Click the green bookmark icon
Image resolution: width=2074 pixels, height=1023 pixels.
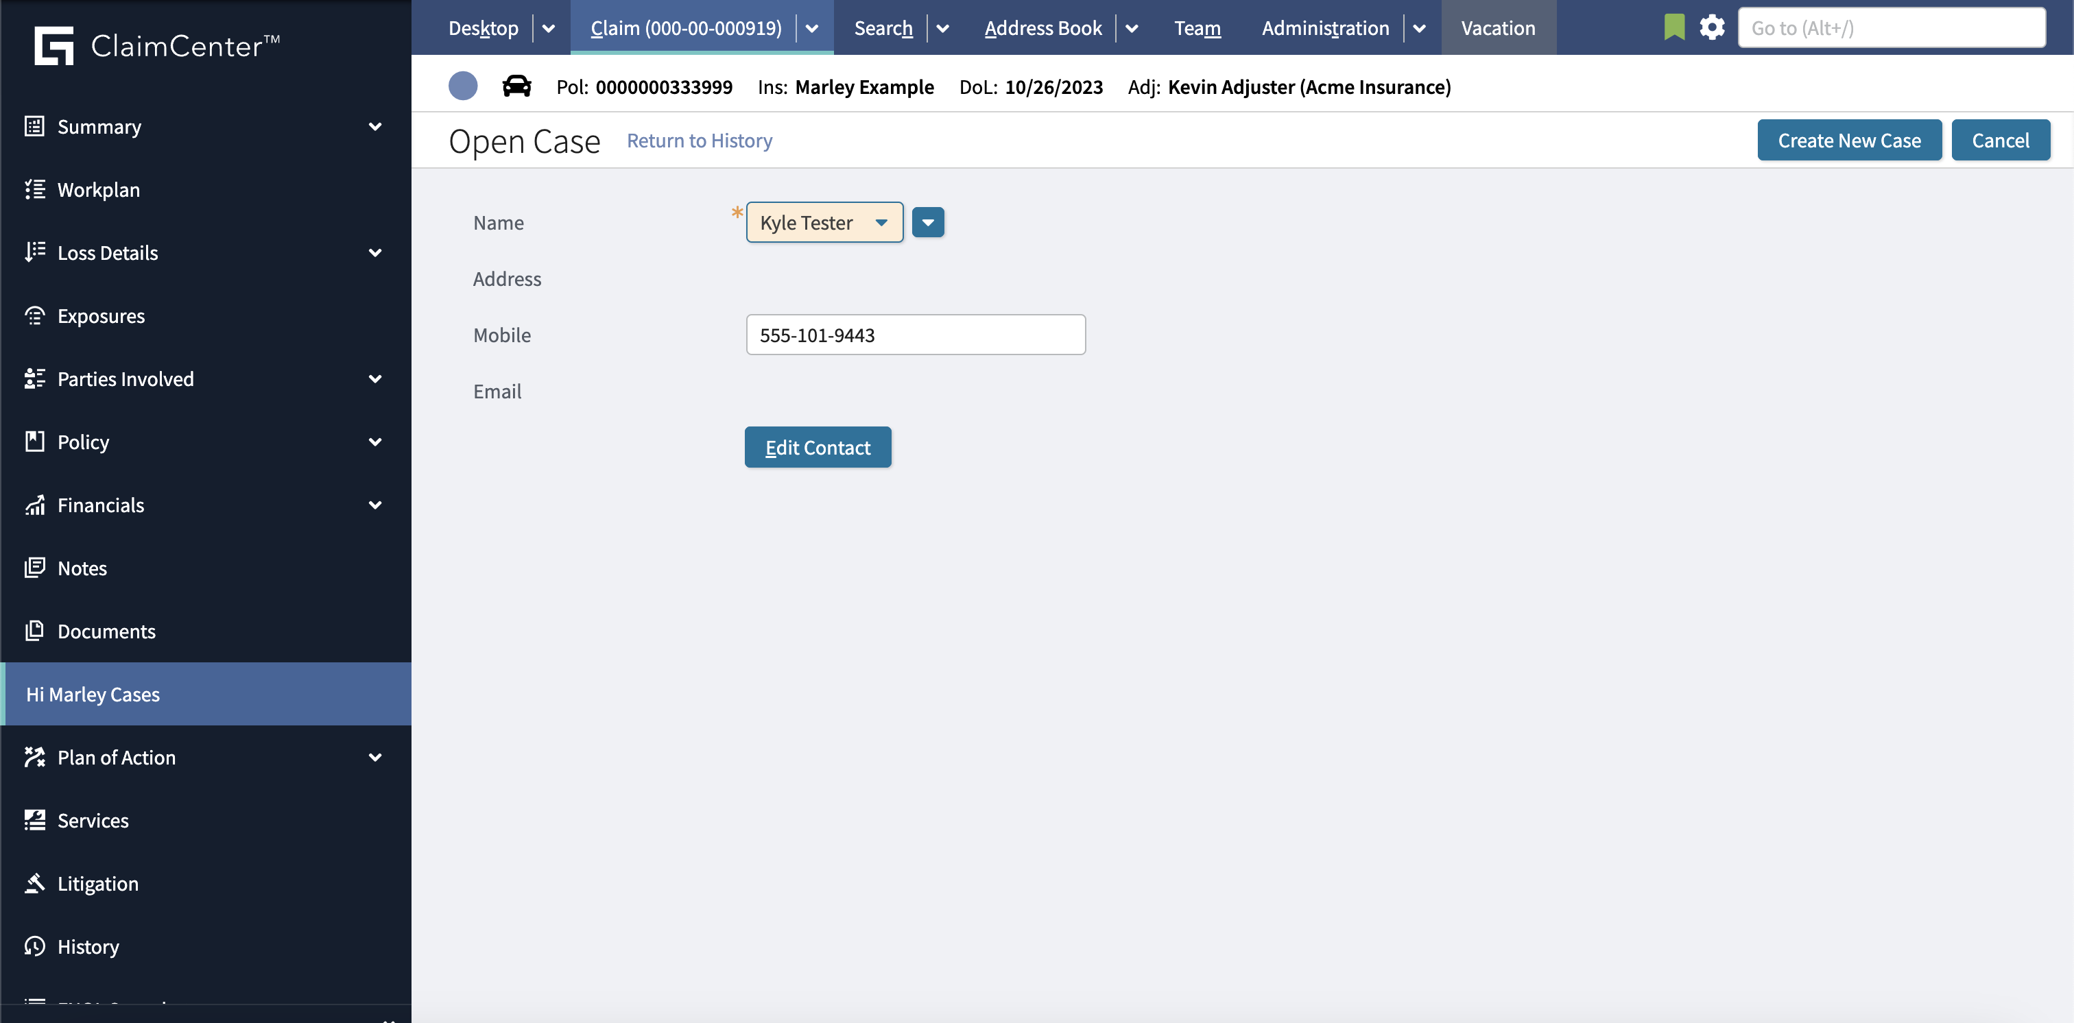click(1674, 27)
